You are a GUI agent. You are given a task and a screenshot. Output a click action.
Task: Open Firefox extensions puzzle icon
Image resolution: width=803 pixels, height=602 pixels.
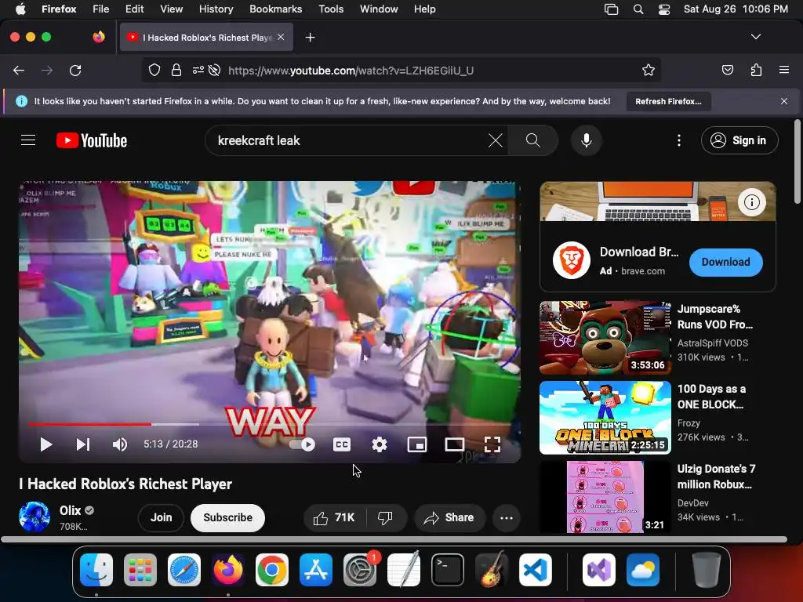(757, 70)
